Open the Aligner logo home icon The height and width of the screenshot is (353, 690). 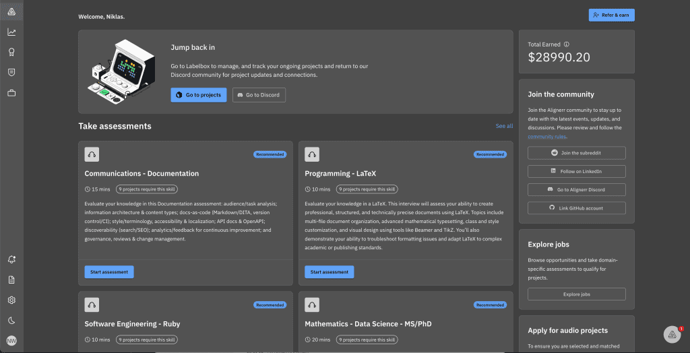[x=11, y=12]
